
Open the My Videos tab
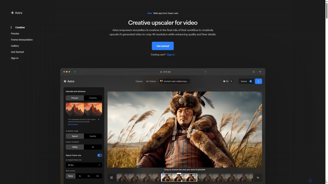pos(151,81)
